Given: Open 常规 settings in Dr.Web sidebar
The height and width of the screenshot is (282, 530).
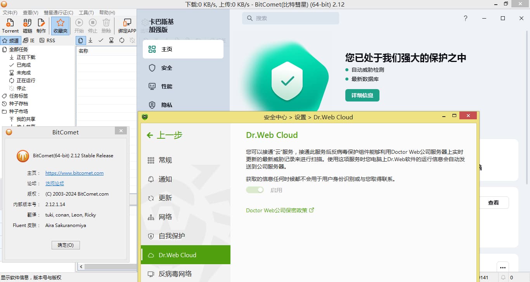Looking at the screenshot, I should (x=185, y=160).
